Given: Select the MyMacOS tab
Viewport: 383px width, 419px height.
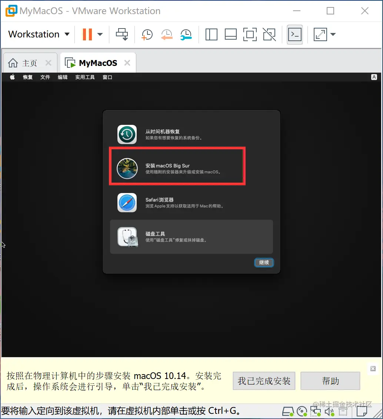Looking at the screenshot, I should point(98,63).
